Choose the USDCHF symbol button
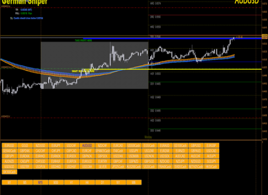 72,146
